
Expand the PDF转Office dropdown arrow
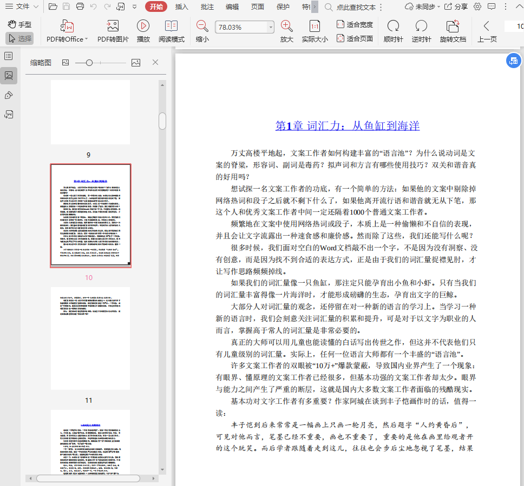(x=86, y=39)
